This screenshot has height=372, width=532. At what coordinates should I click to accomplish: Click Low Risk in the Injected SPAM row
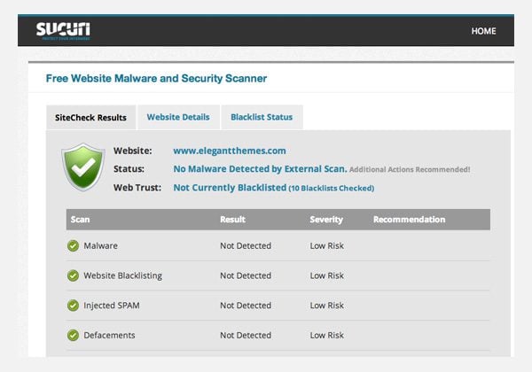326,306
